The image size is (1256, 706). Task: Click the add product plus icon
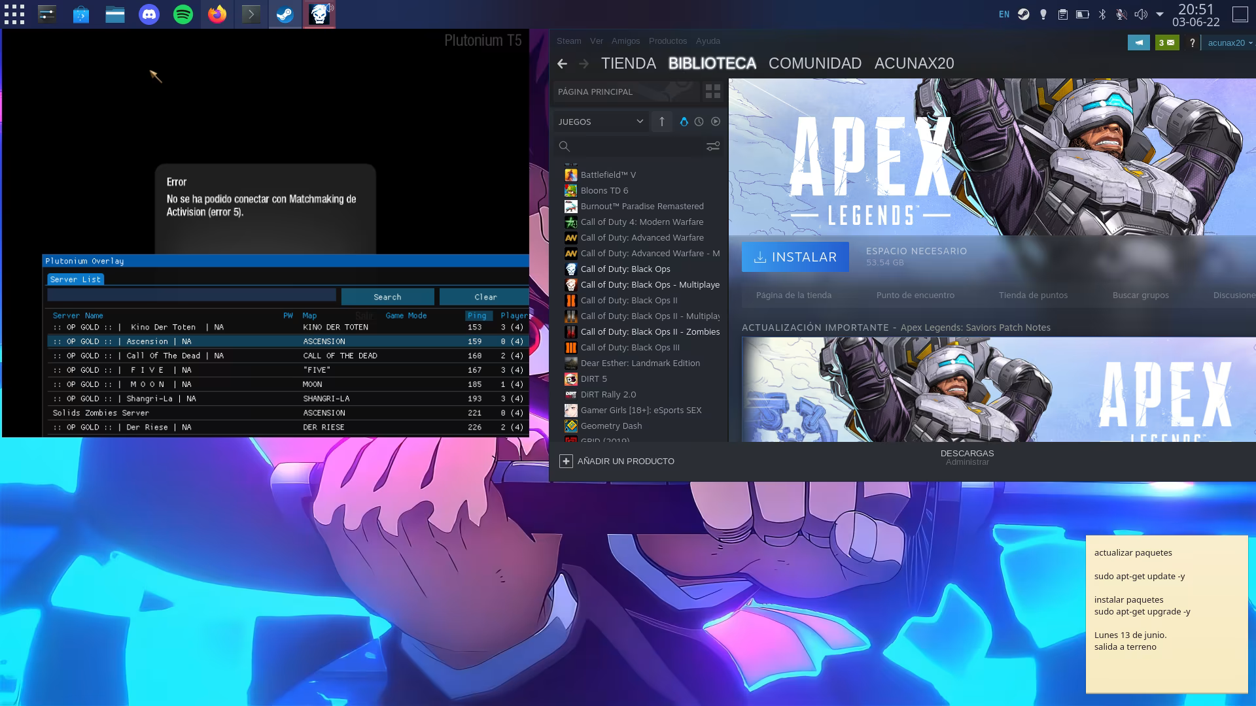566,461
